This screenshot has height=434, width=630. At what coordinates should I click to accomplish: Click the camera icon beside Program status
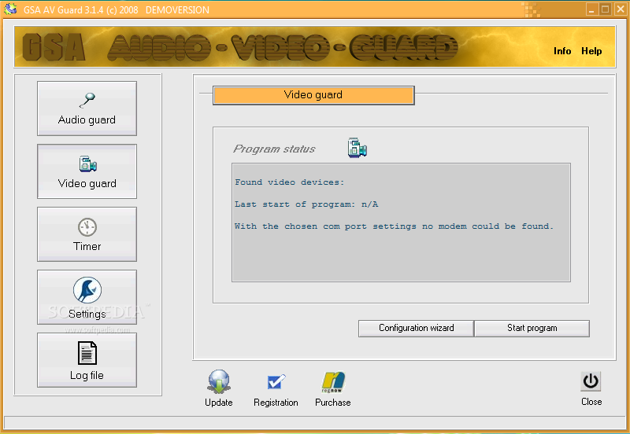click(358, 148)
